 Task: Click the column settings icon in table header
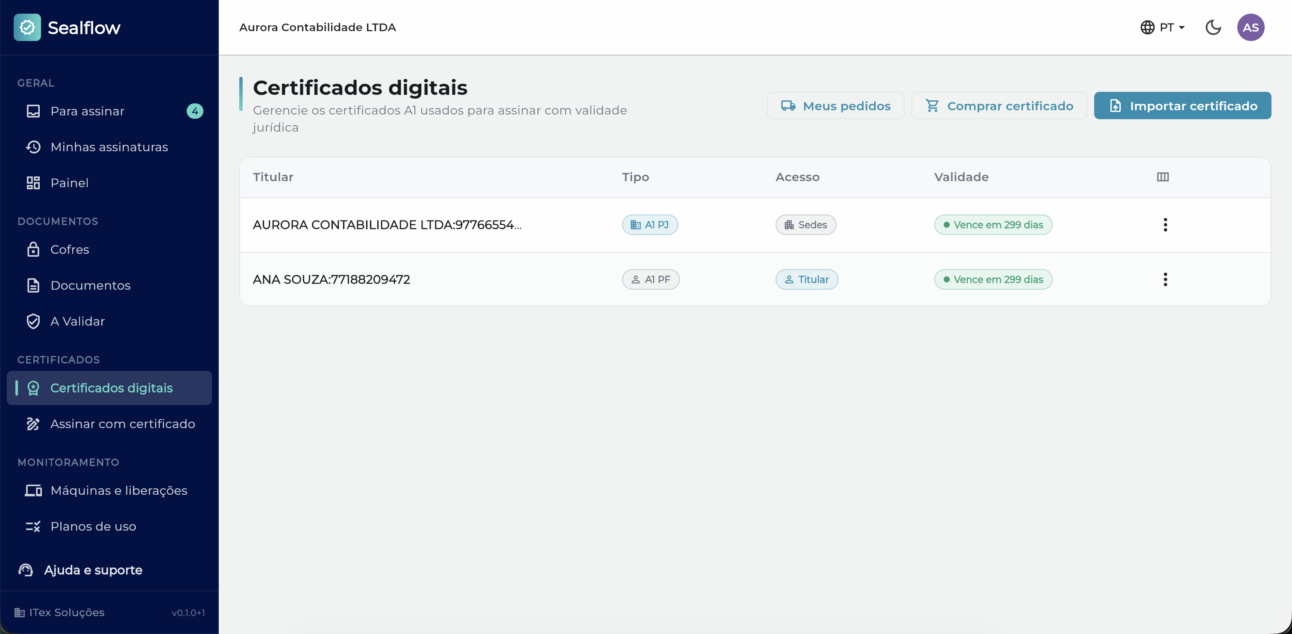1163,176
